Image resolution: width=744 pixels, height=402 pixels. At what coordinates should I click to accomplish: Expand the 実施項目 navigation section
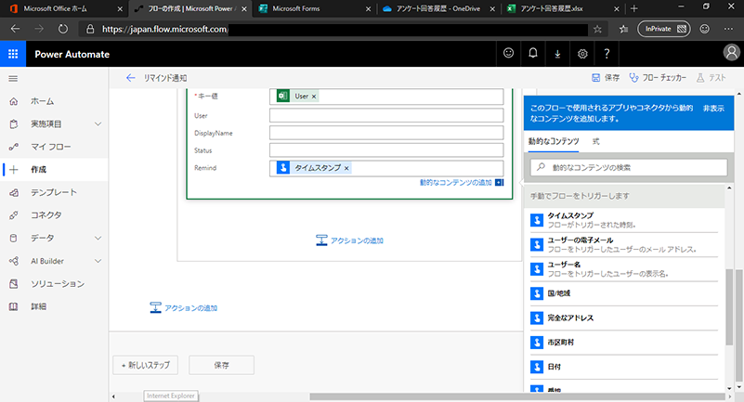97,123
